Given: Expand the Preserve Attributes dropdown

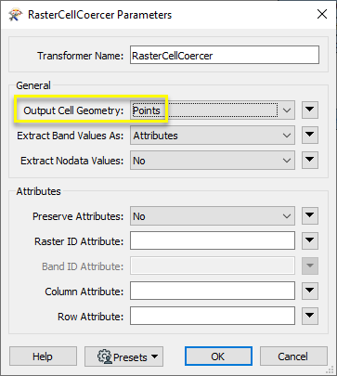Looking at the screenshot, I should (213, 216).
